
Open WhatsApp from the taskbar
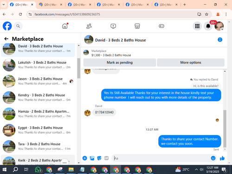pos(38,169)
